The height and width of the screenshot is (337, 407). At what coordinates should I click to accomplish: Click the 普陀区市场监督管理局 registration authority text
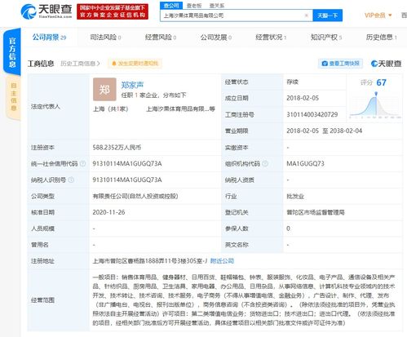coord(316,212)
